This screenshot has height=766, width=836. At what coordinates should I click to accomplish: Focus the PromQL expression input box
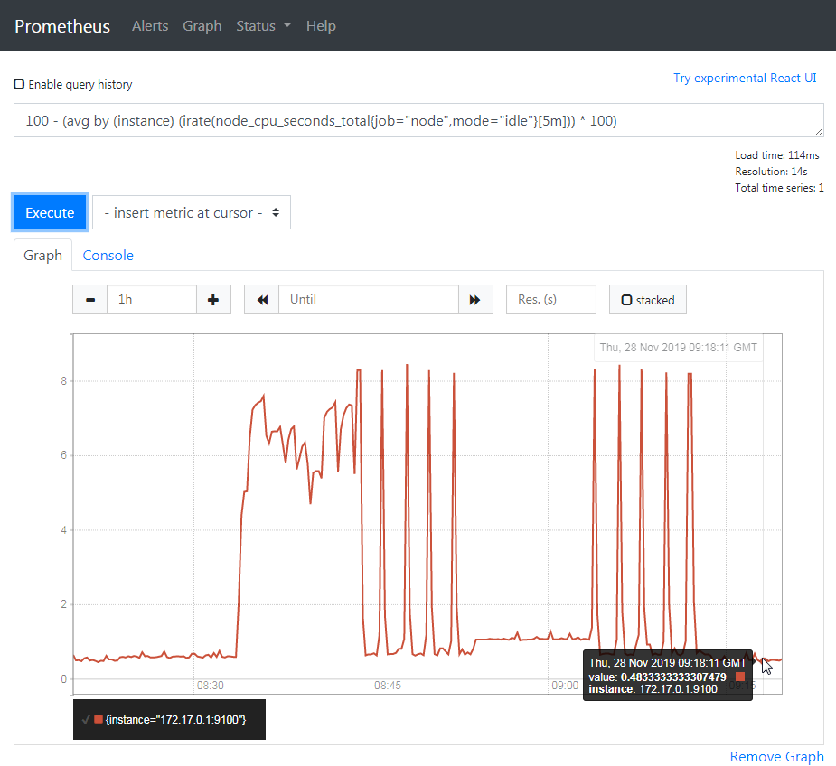pos(418,120)
